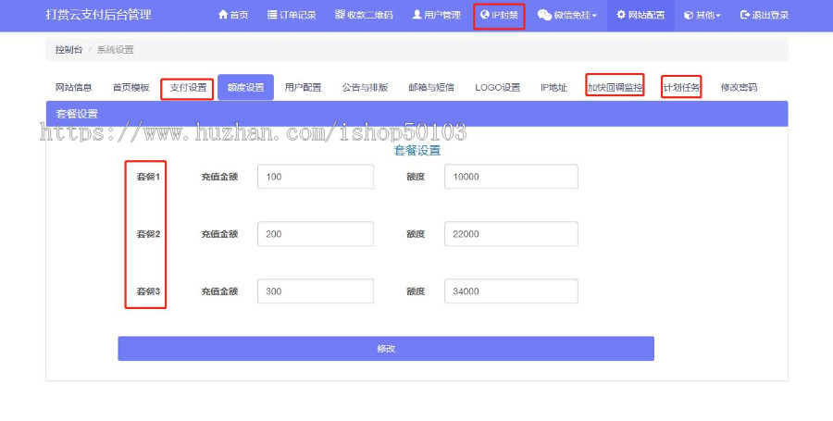Click the user icon beside 用户管理
This screenshot has width=833, height=421.
[x=417, y=15]
